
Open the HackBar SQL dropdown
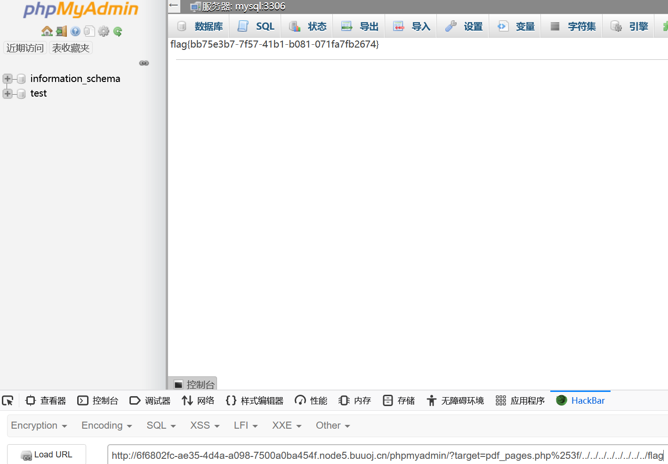[161, 425]
